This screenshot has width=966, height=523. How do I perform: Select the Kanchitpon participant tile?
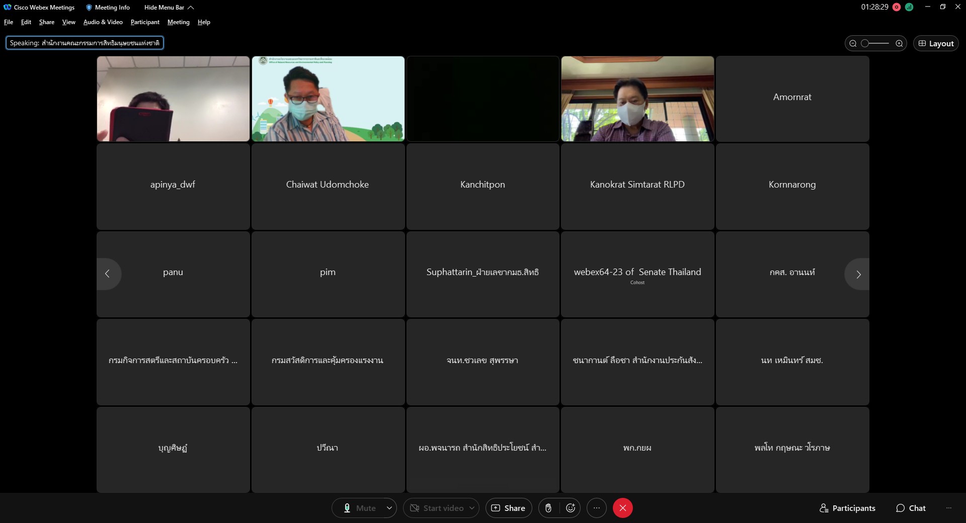tap(483, 187)
